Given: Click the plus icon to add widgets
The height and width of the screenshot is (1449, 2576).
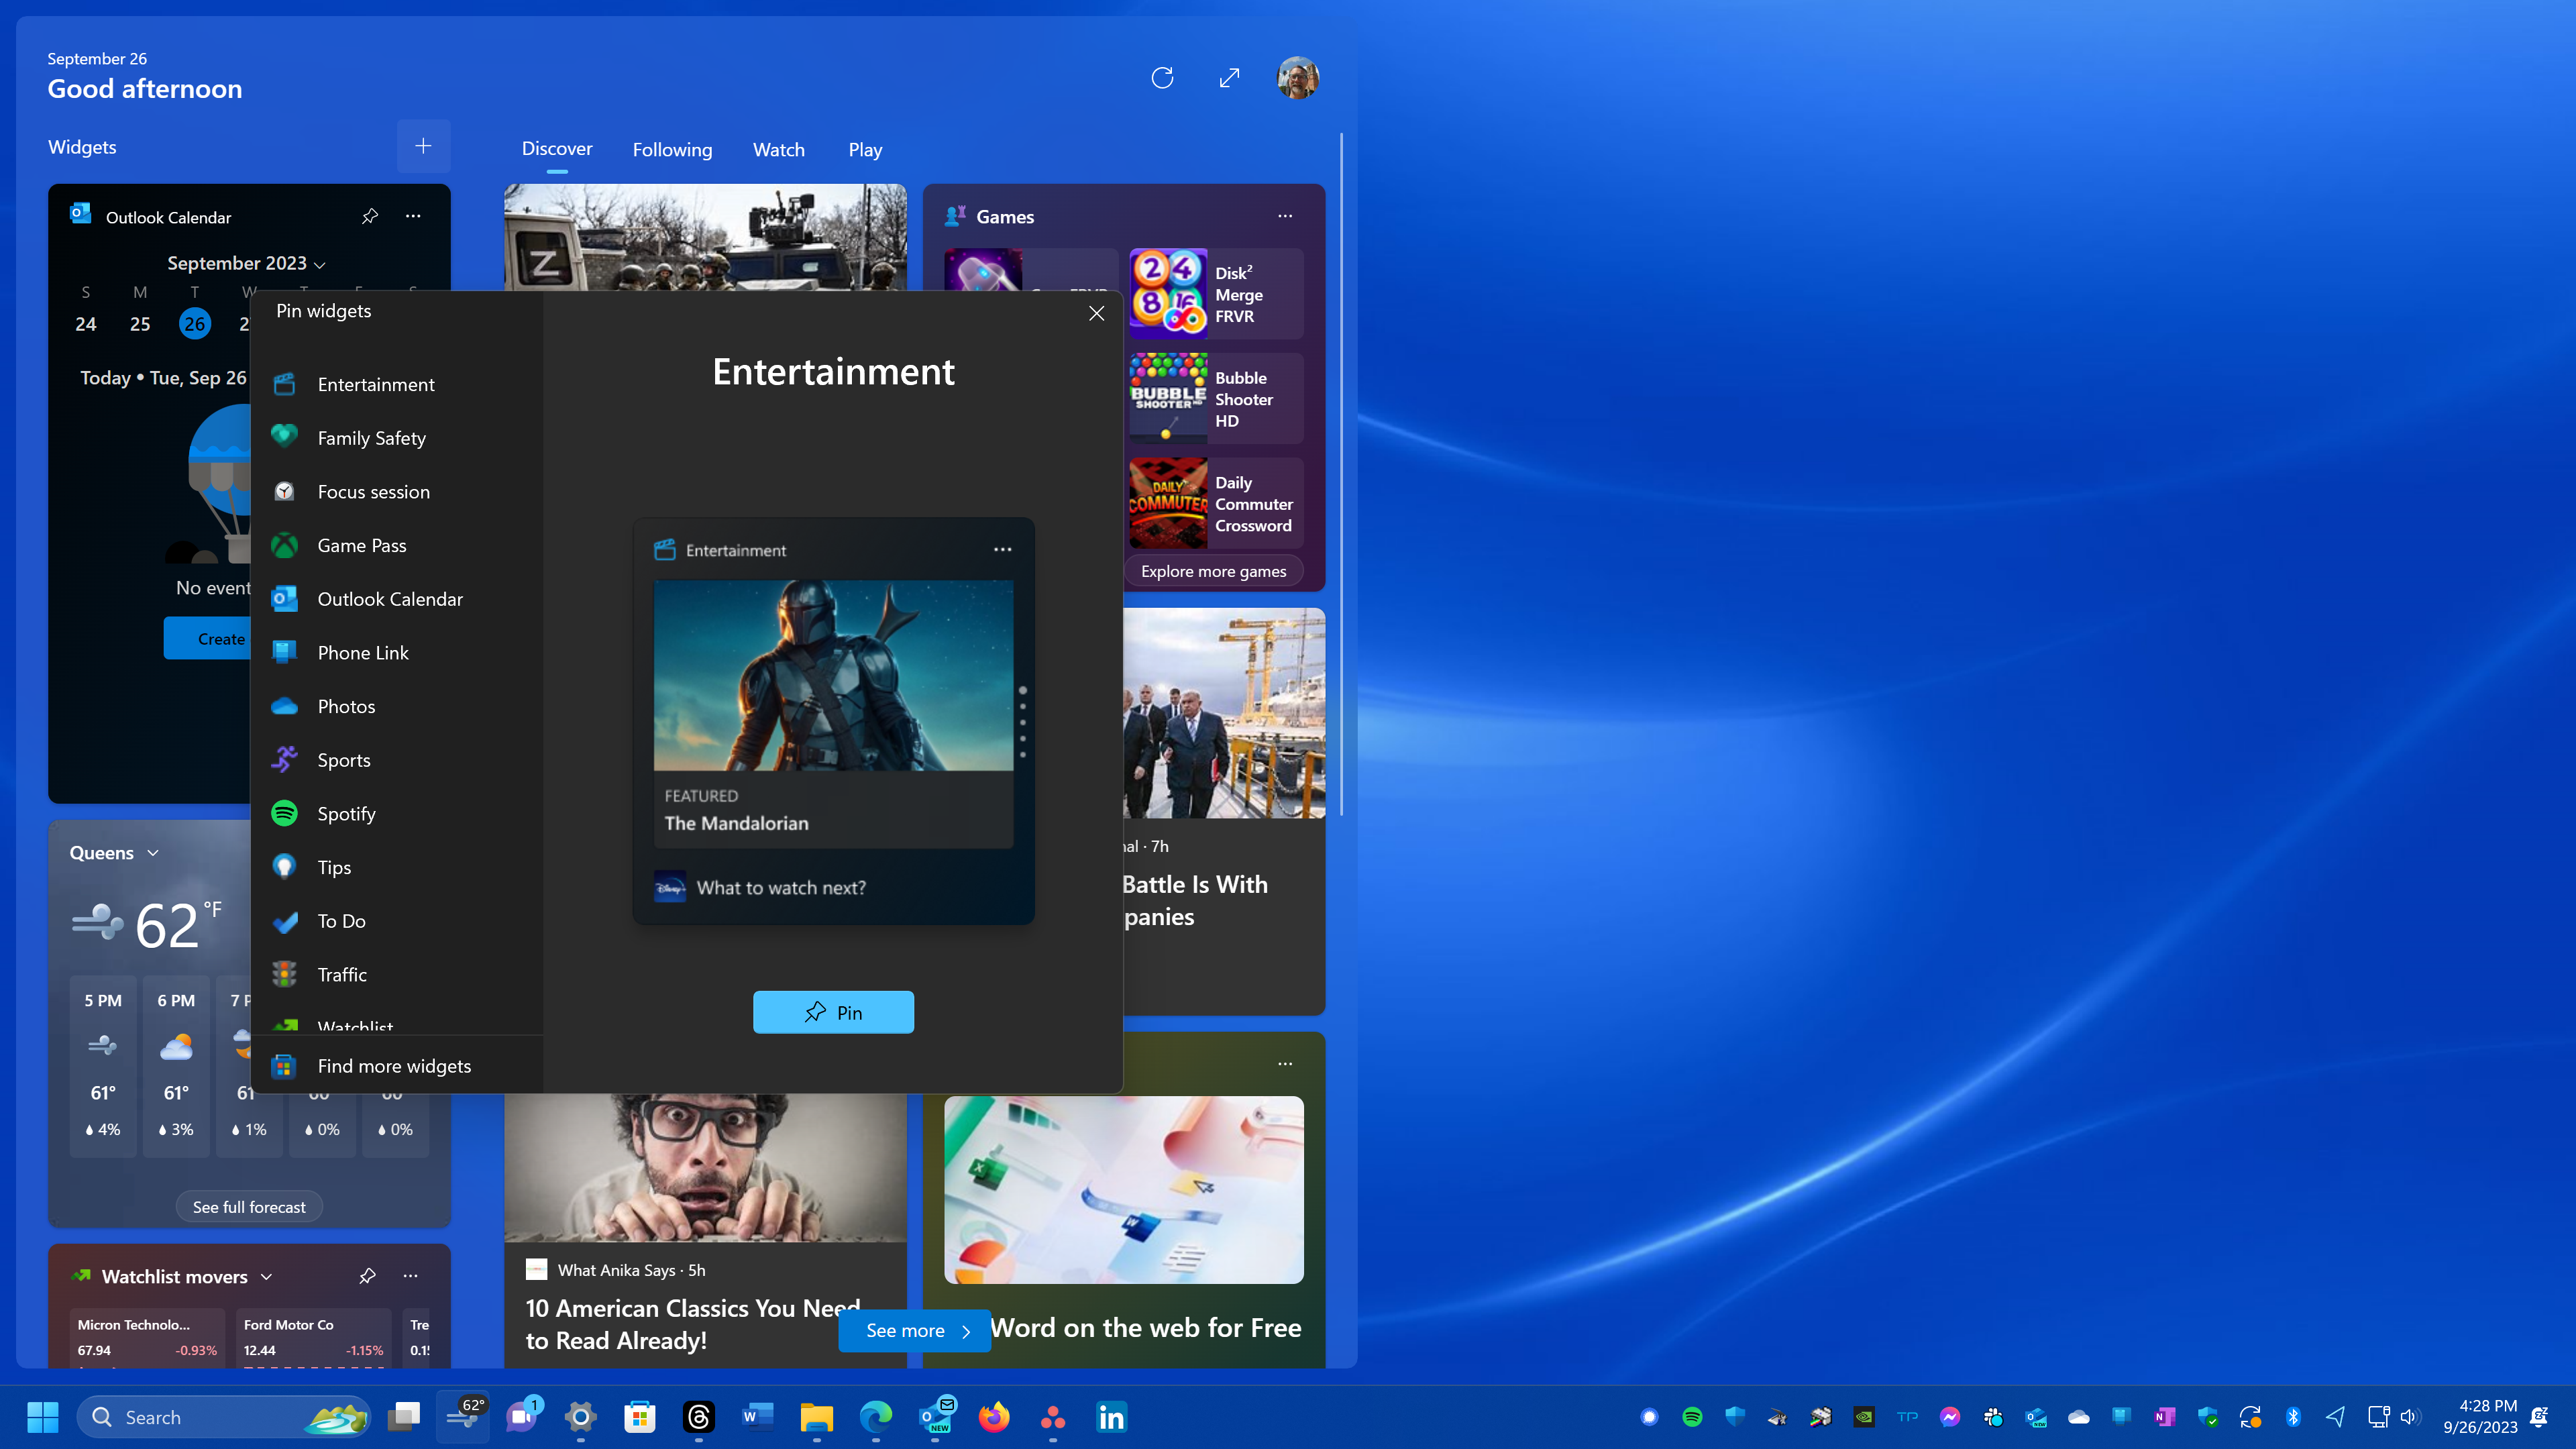Looking at the screenshot, I should click(x=423, y=146).
